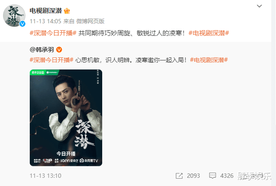The height and width of the screenshot is (186, 276).
Task: Open the 电视剧深潜 account name link
Action: pos(46,11)
